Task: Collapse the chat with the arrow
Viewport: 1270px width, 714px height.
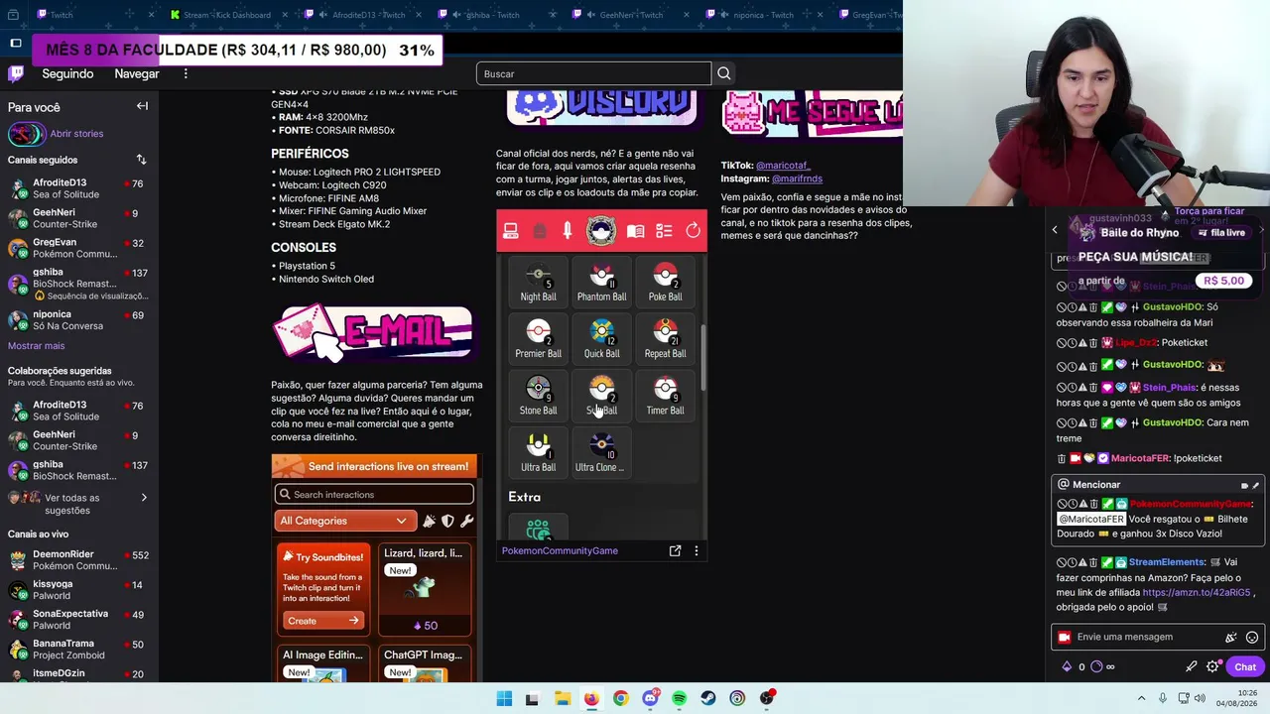Action: [1055, 230]
